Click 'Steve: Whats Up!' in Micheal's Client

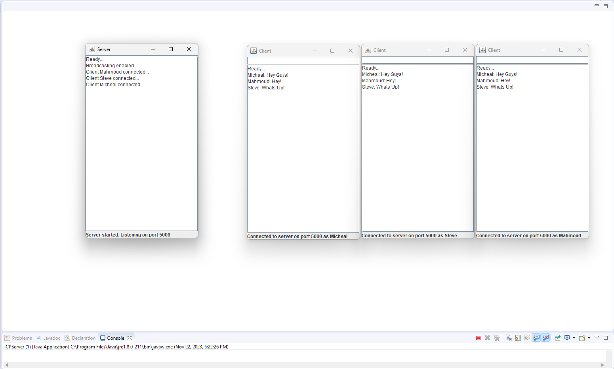pyautogui.click(x=266, y=88)
